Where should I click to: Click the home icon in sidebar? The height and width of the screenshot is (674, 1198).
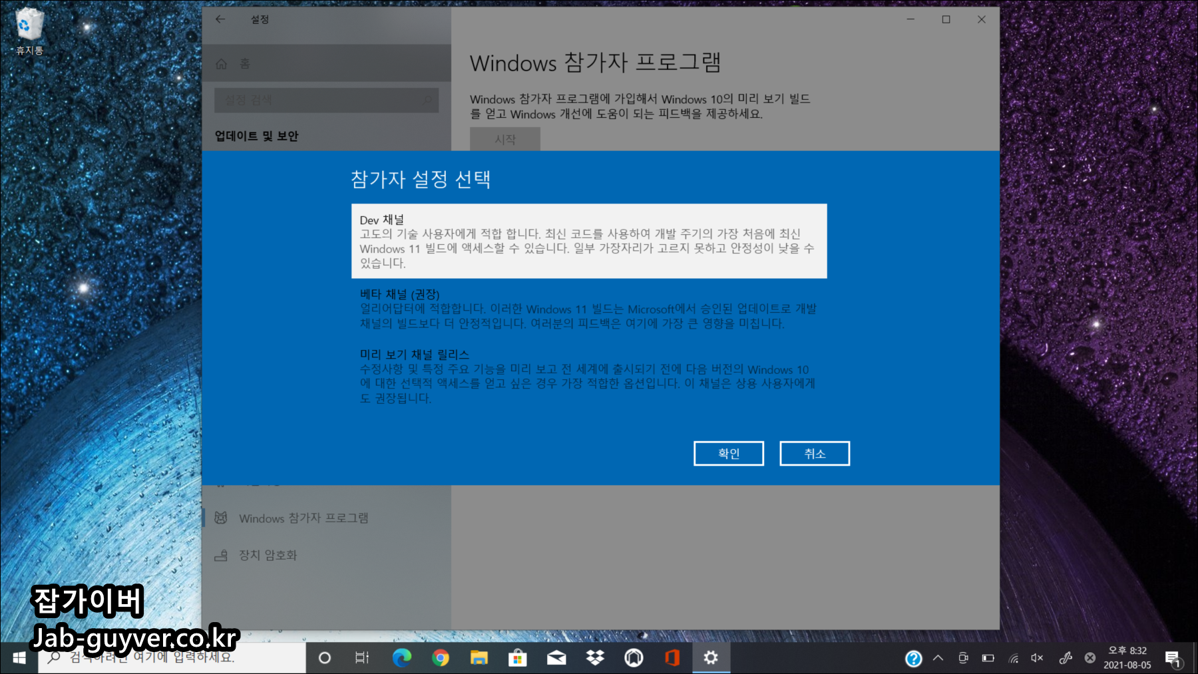[222, 64]
